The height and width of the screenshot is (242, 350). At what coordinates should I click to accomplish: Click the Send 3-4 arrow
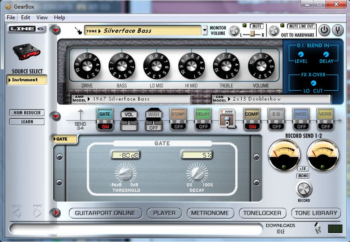click(81, 115)
